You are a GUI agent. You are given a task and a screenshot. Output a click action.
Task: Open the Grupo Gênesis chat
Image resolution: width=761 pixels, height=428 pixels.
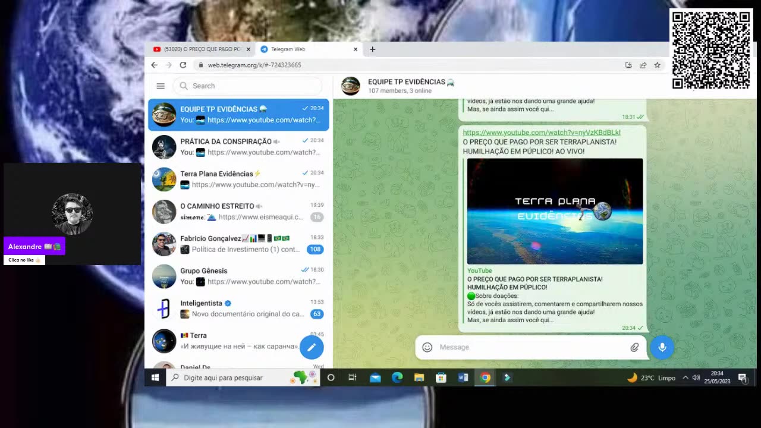click(x=238, y=276)
